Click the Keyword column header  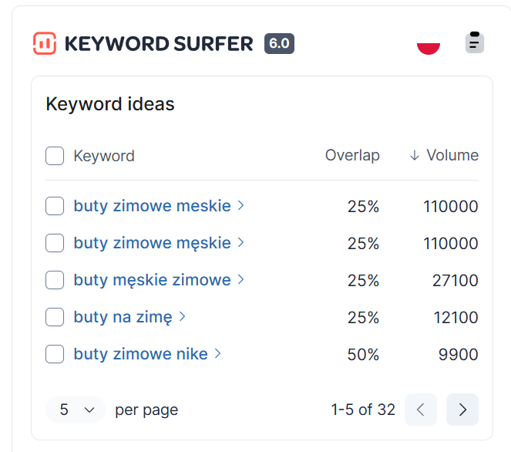(x=104, y=156)
